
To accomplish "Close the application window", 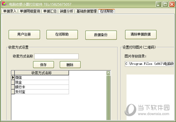I will [x=172, y=4].
